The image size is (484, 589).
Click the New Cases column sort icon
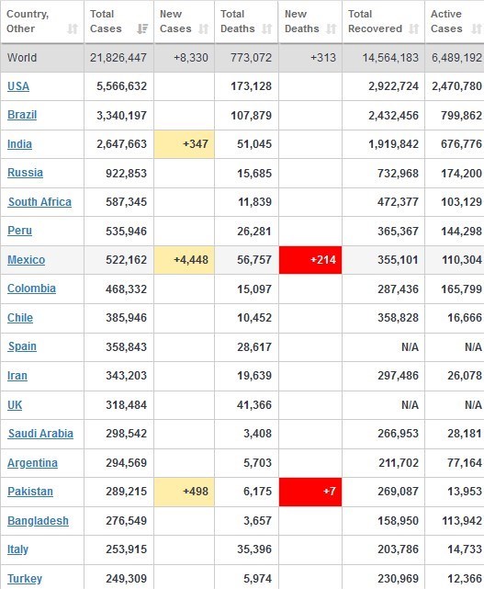[203, 28]
